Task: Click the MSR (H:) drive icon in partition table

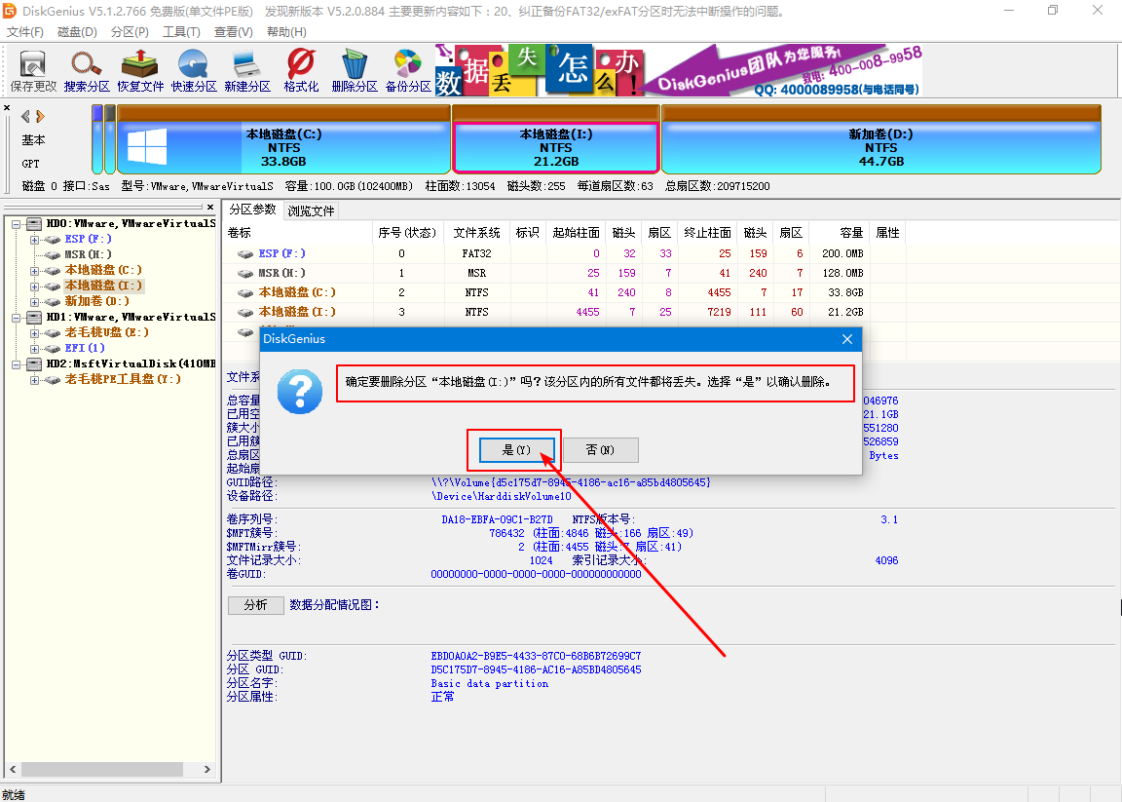Action: (245, 273)
